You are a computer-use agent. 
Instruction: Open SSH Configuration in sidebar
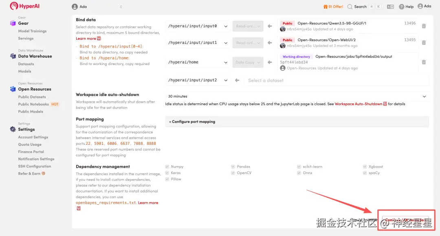point(35,166)
